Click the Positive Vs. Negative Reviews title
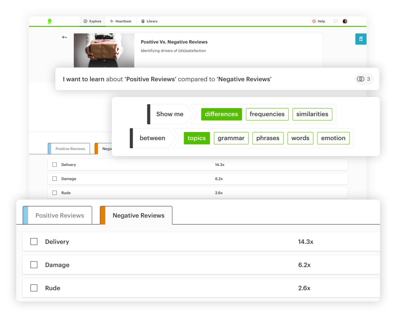The width and height of the screenshot is (396, 318). click(x=174, y=42)
